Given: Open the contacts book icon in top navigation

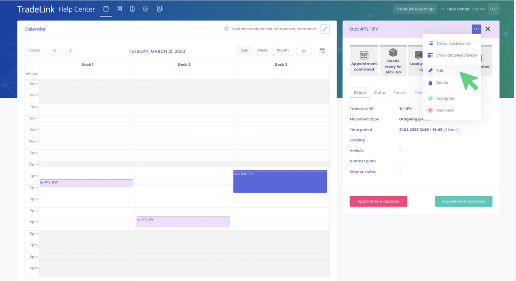Looking at the screenshot, I should [160, 9].
